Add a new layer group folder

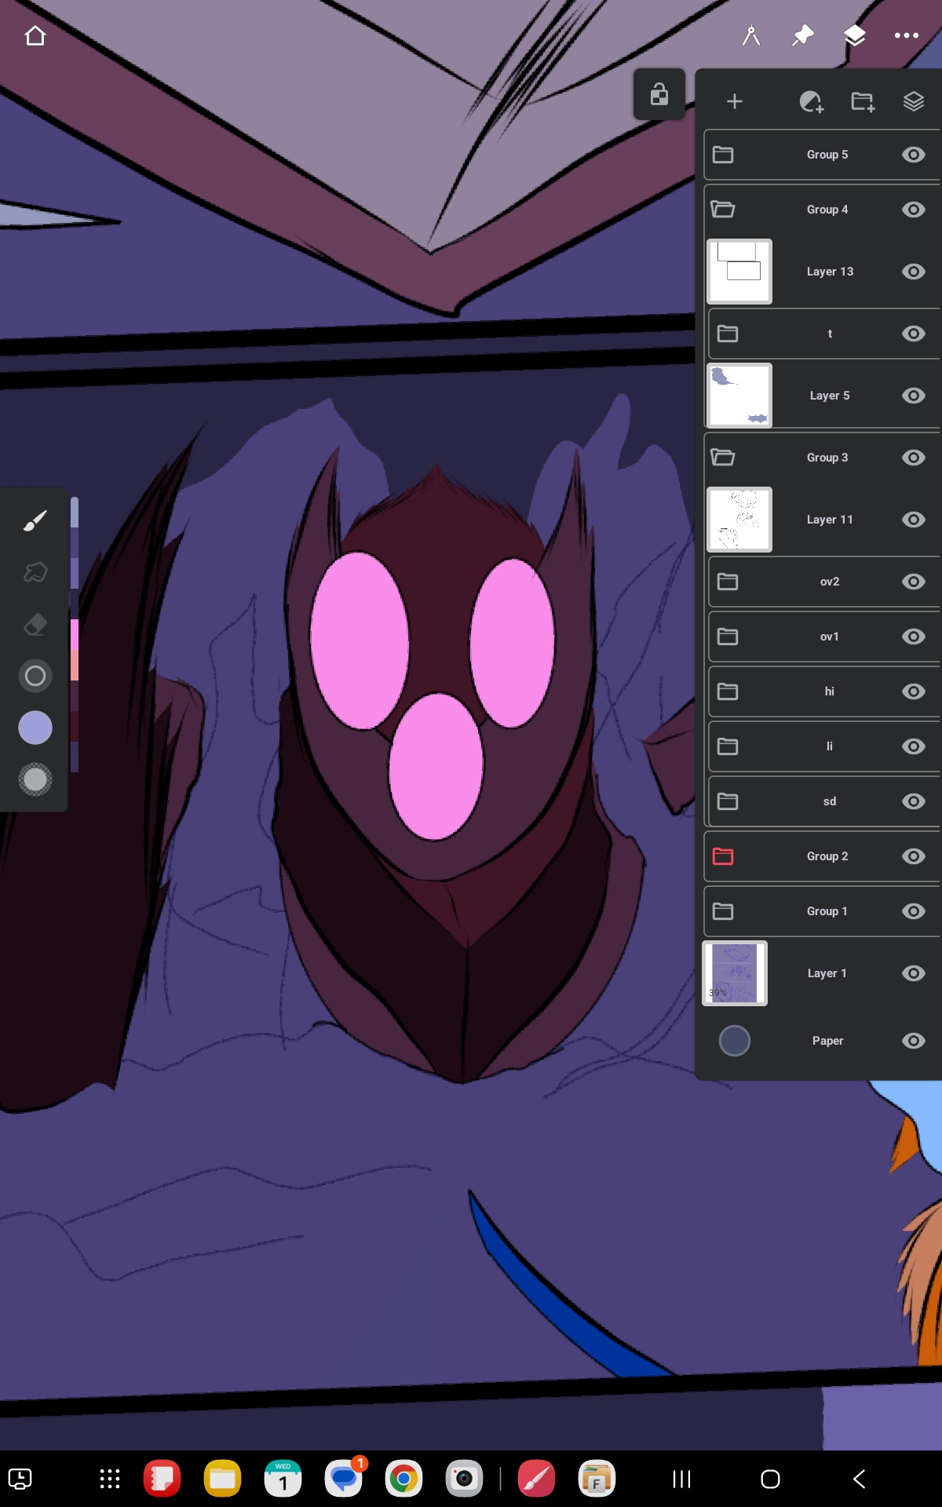[863, 102]
